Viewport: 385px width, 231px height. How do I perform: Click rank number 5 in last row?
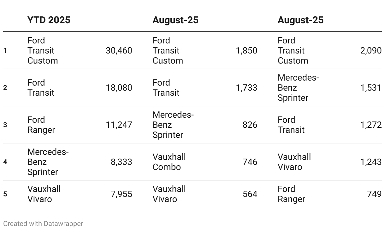point(5,194)
